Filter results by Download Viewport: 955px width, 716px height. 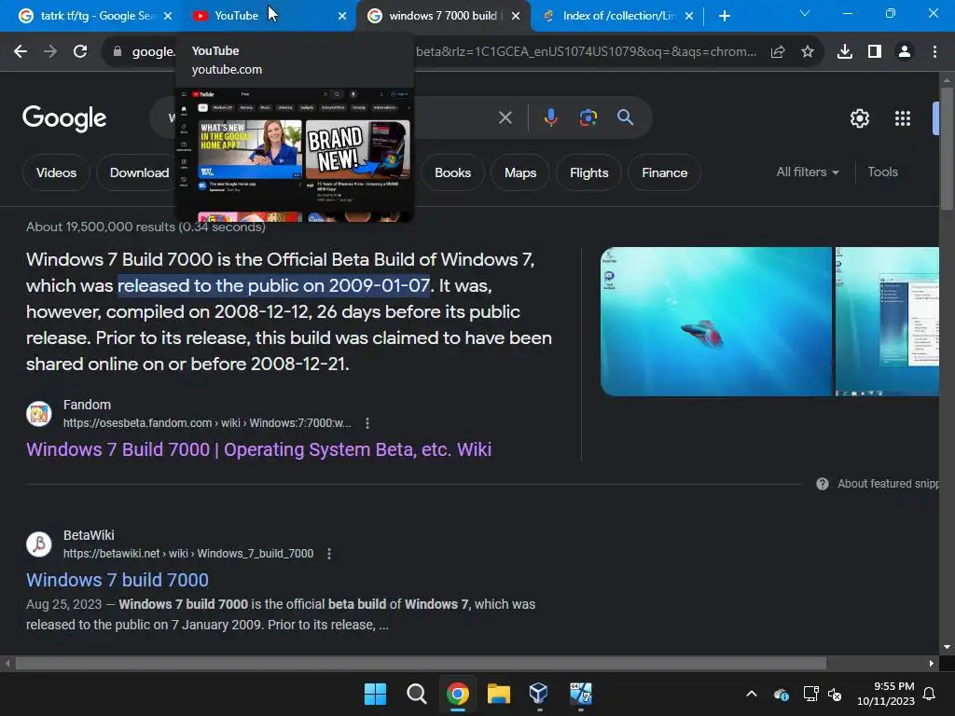point(139,172)
